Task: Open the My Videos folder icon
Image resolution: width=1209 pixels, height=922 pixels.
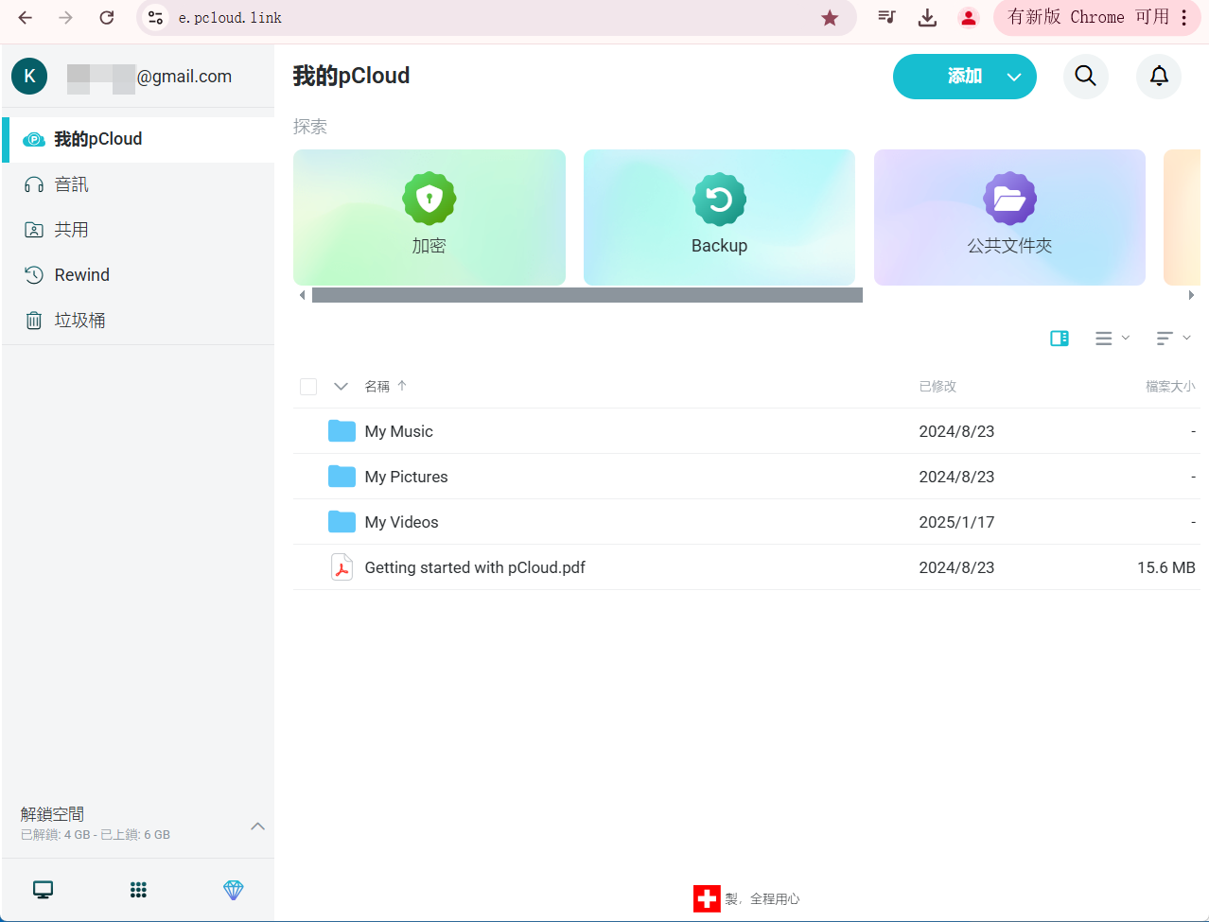Action: 342,522
